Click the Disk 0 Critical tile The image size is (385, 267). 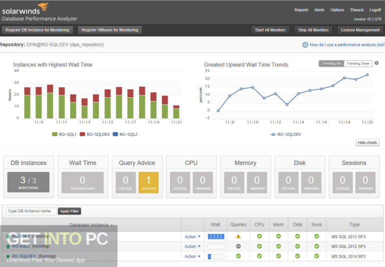pos(289,182)
